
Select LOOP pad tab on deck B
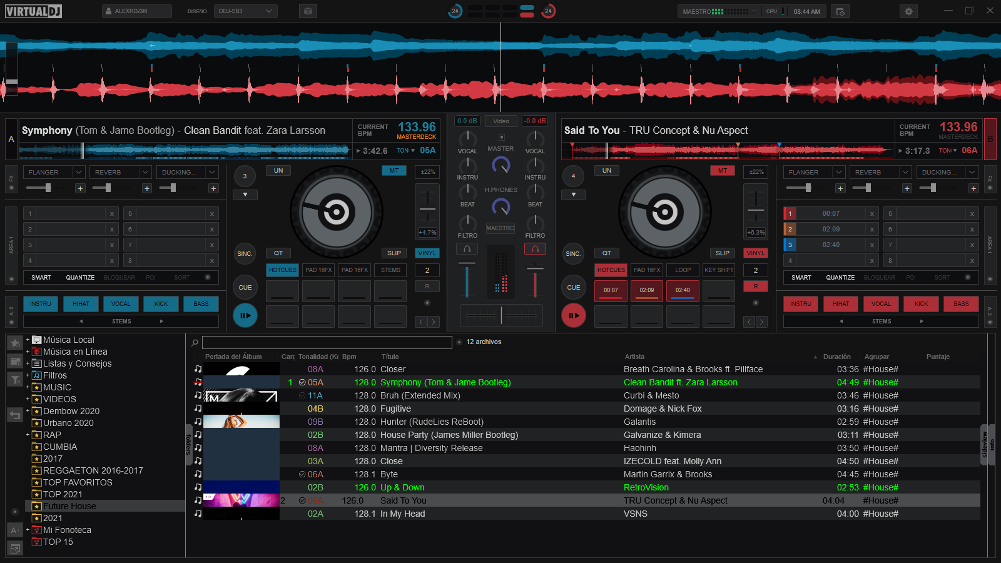coord(683,270)
